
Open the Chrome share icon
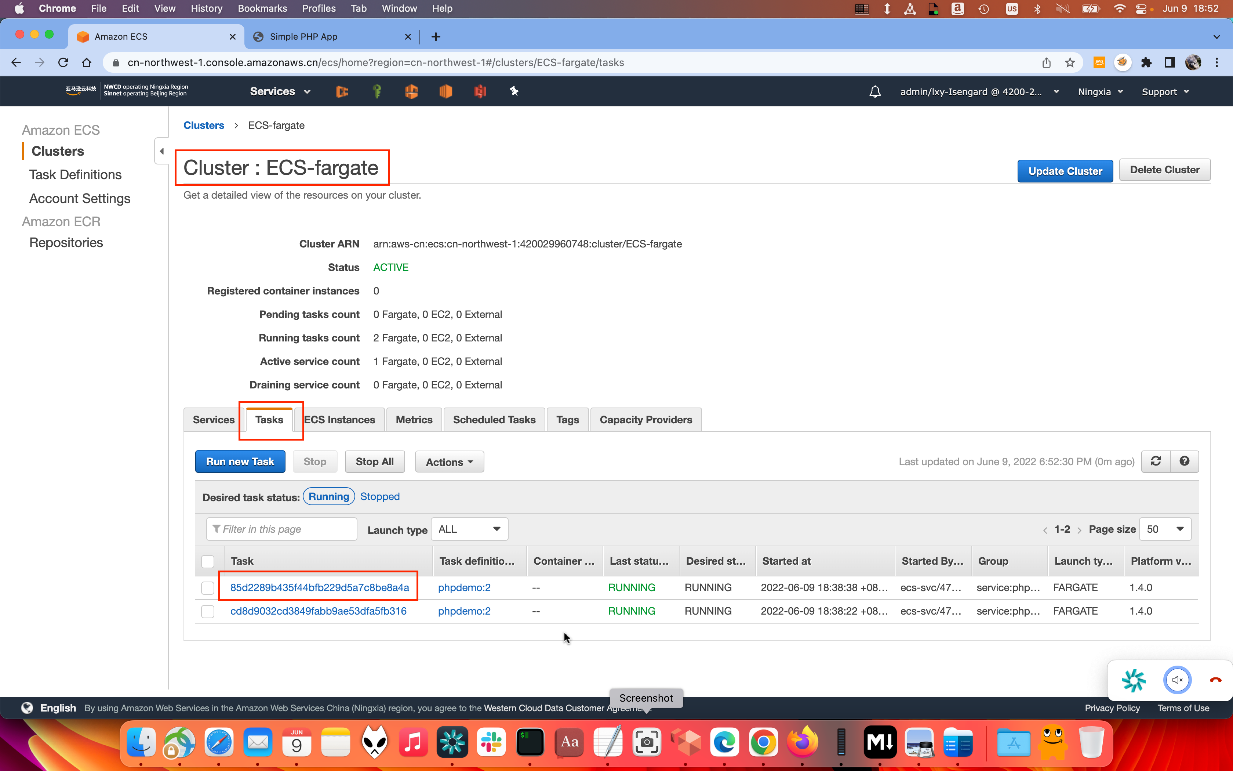point(1046,62)
